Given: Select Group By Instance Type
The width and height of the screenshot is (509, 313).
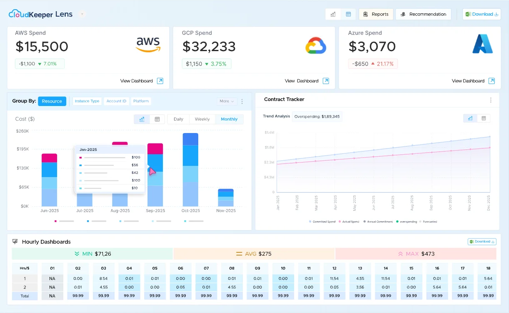Looking at the screenshot, I should pos(87,101).
